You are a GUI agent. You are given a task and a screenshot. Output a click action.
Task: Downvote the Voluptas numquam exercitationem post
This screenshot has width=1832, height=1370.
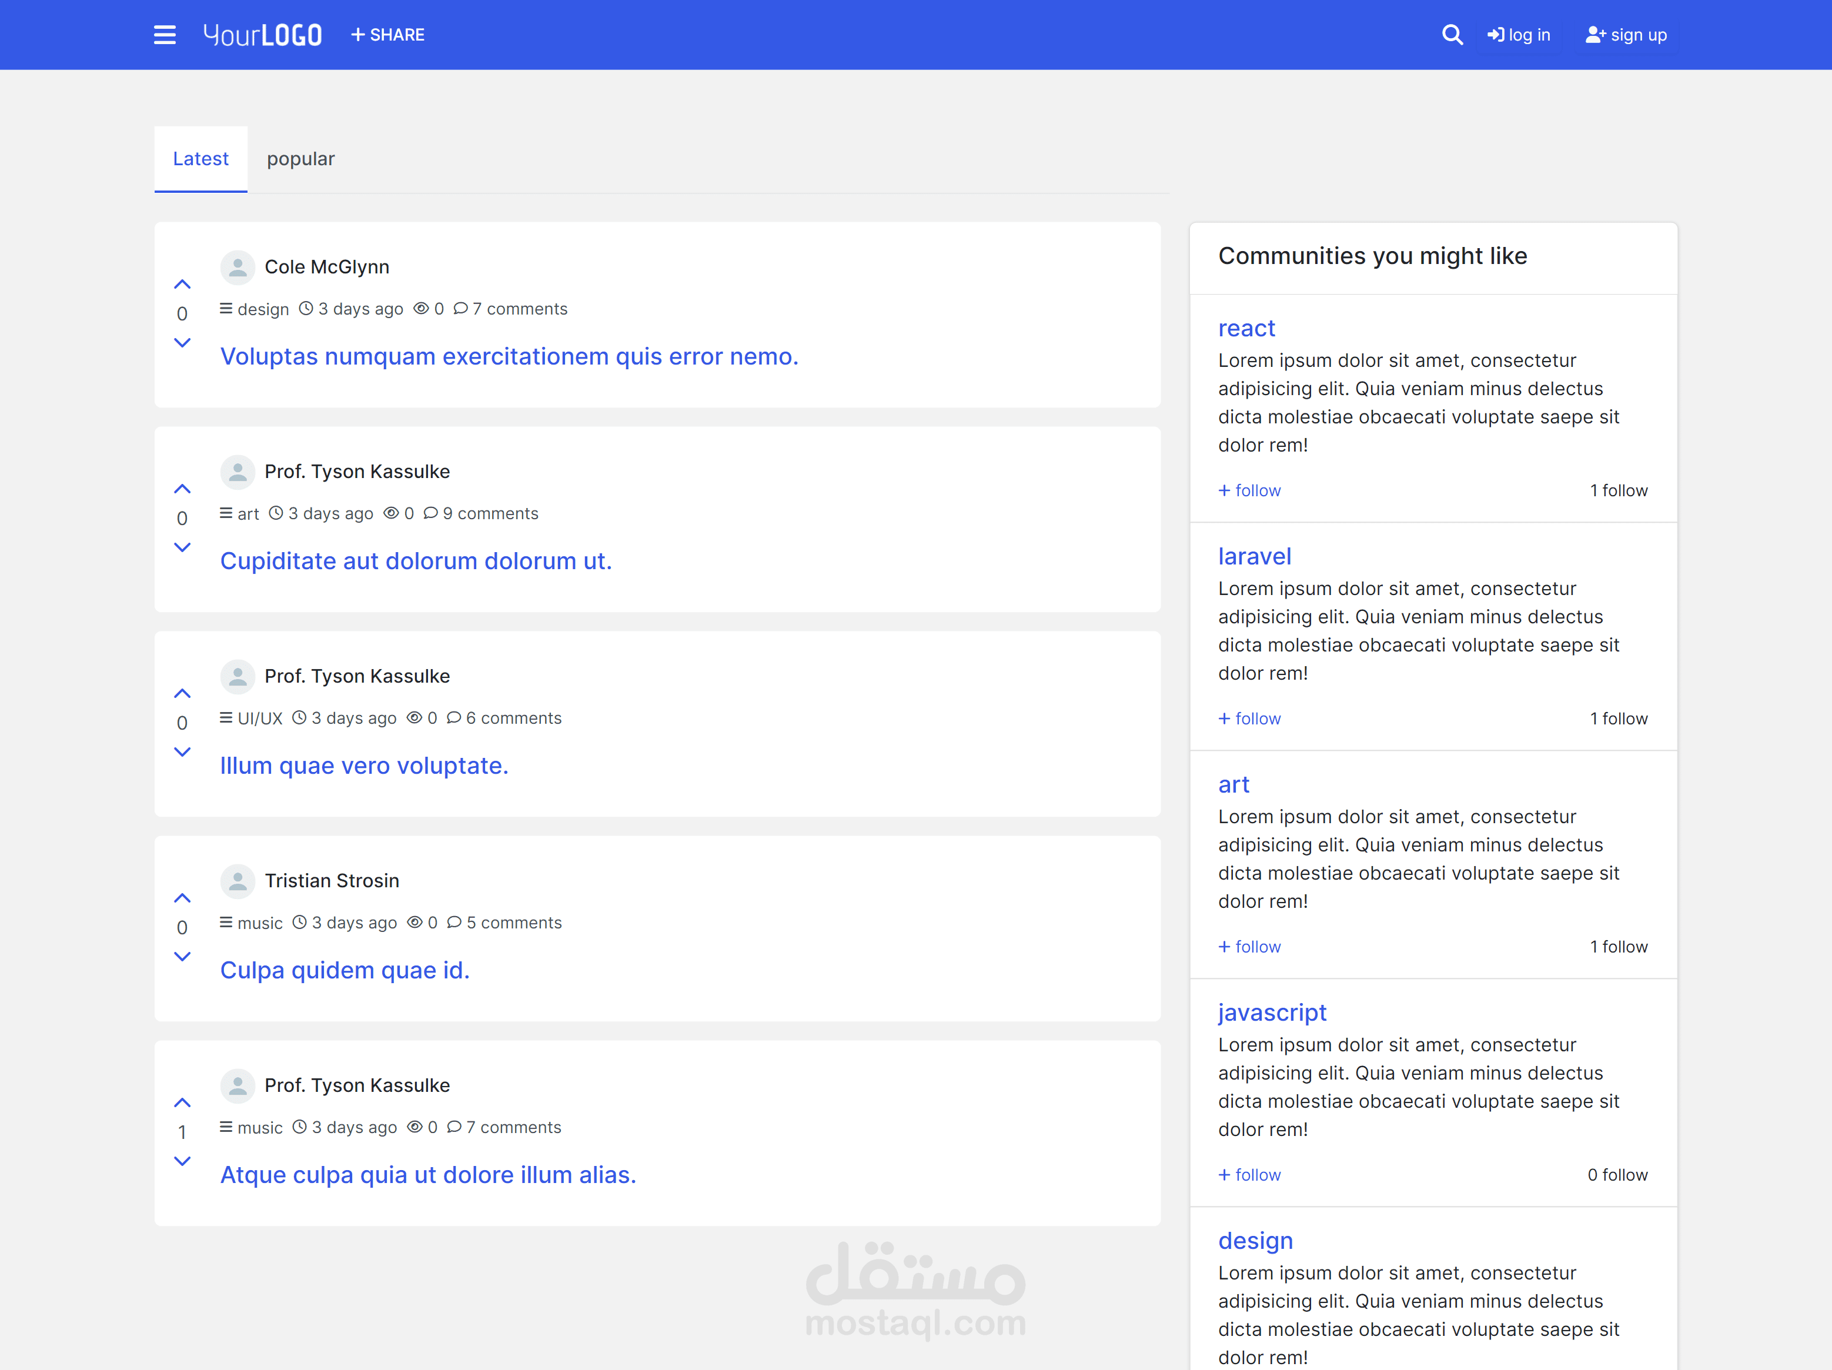pyautogui.click(x=182, y=342)
